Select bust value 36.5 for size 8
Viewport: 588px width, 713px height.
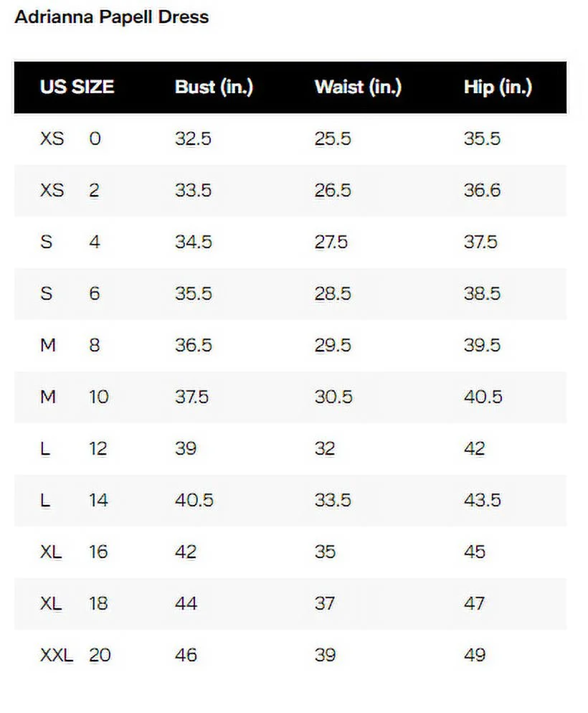click(x=194, y=345)
